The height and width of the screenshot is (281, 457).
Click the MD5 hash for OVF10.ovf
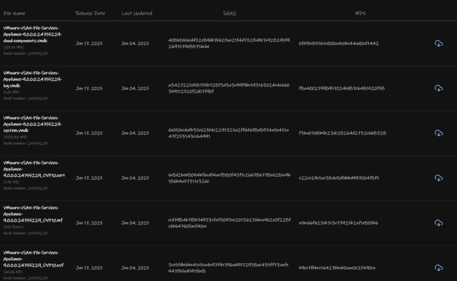pos(337,268)
